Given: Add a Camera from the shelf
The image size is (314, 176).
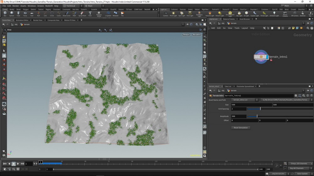Looking at the screenshot, I should coord(165,14).
